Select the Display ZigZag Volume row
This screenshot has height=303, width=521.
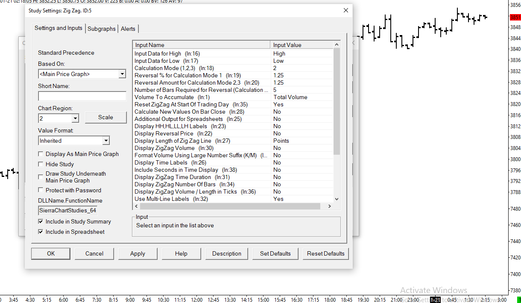pyautogui.click(x=233, y=148)
